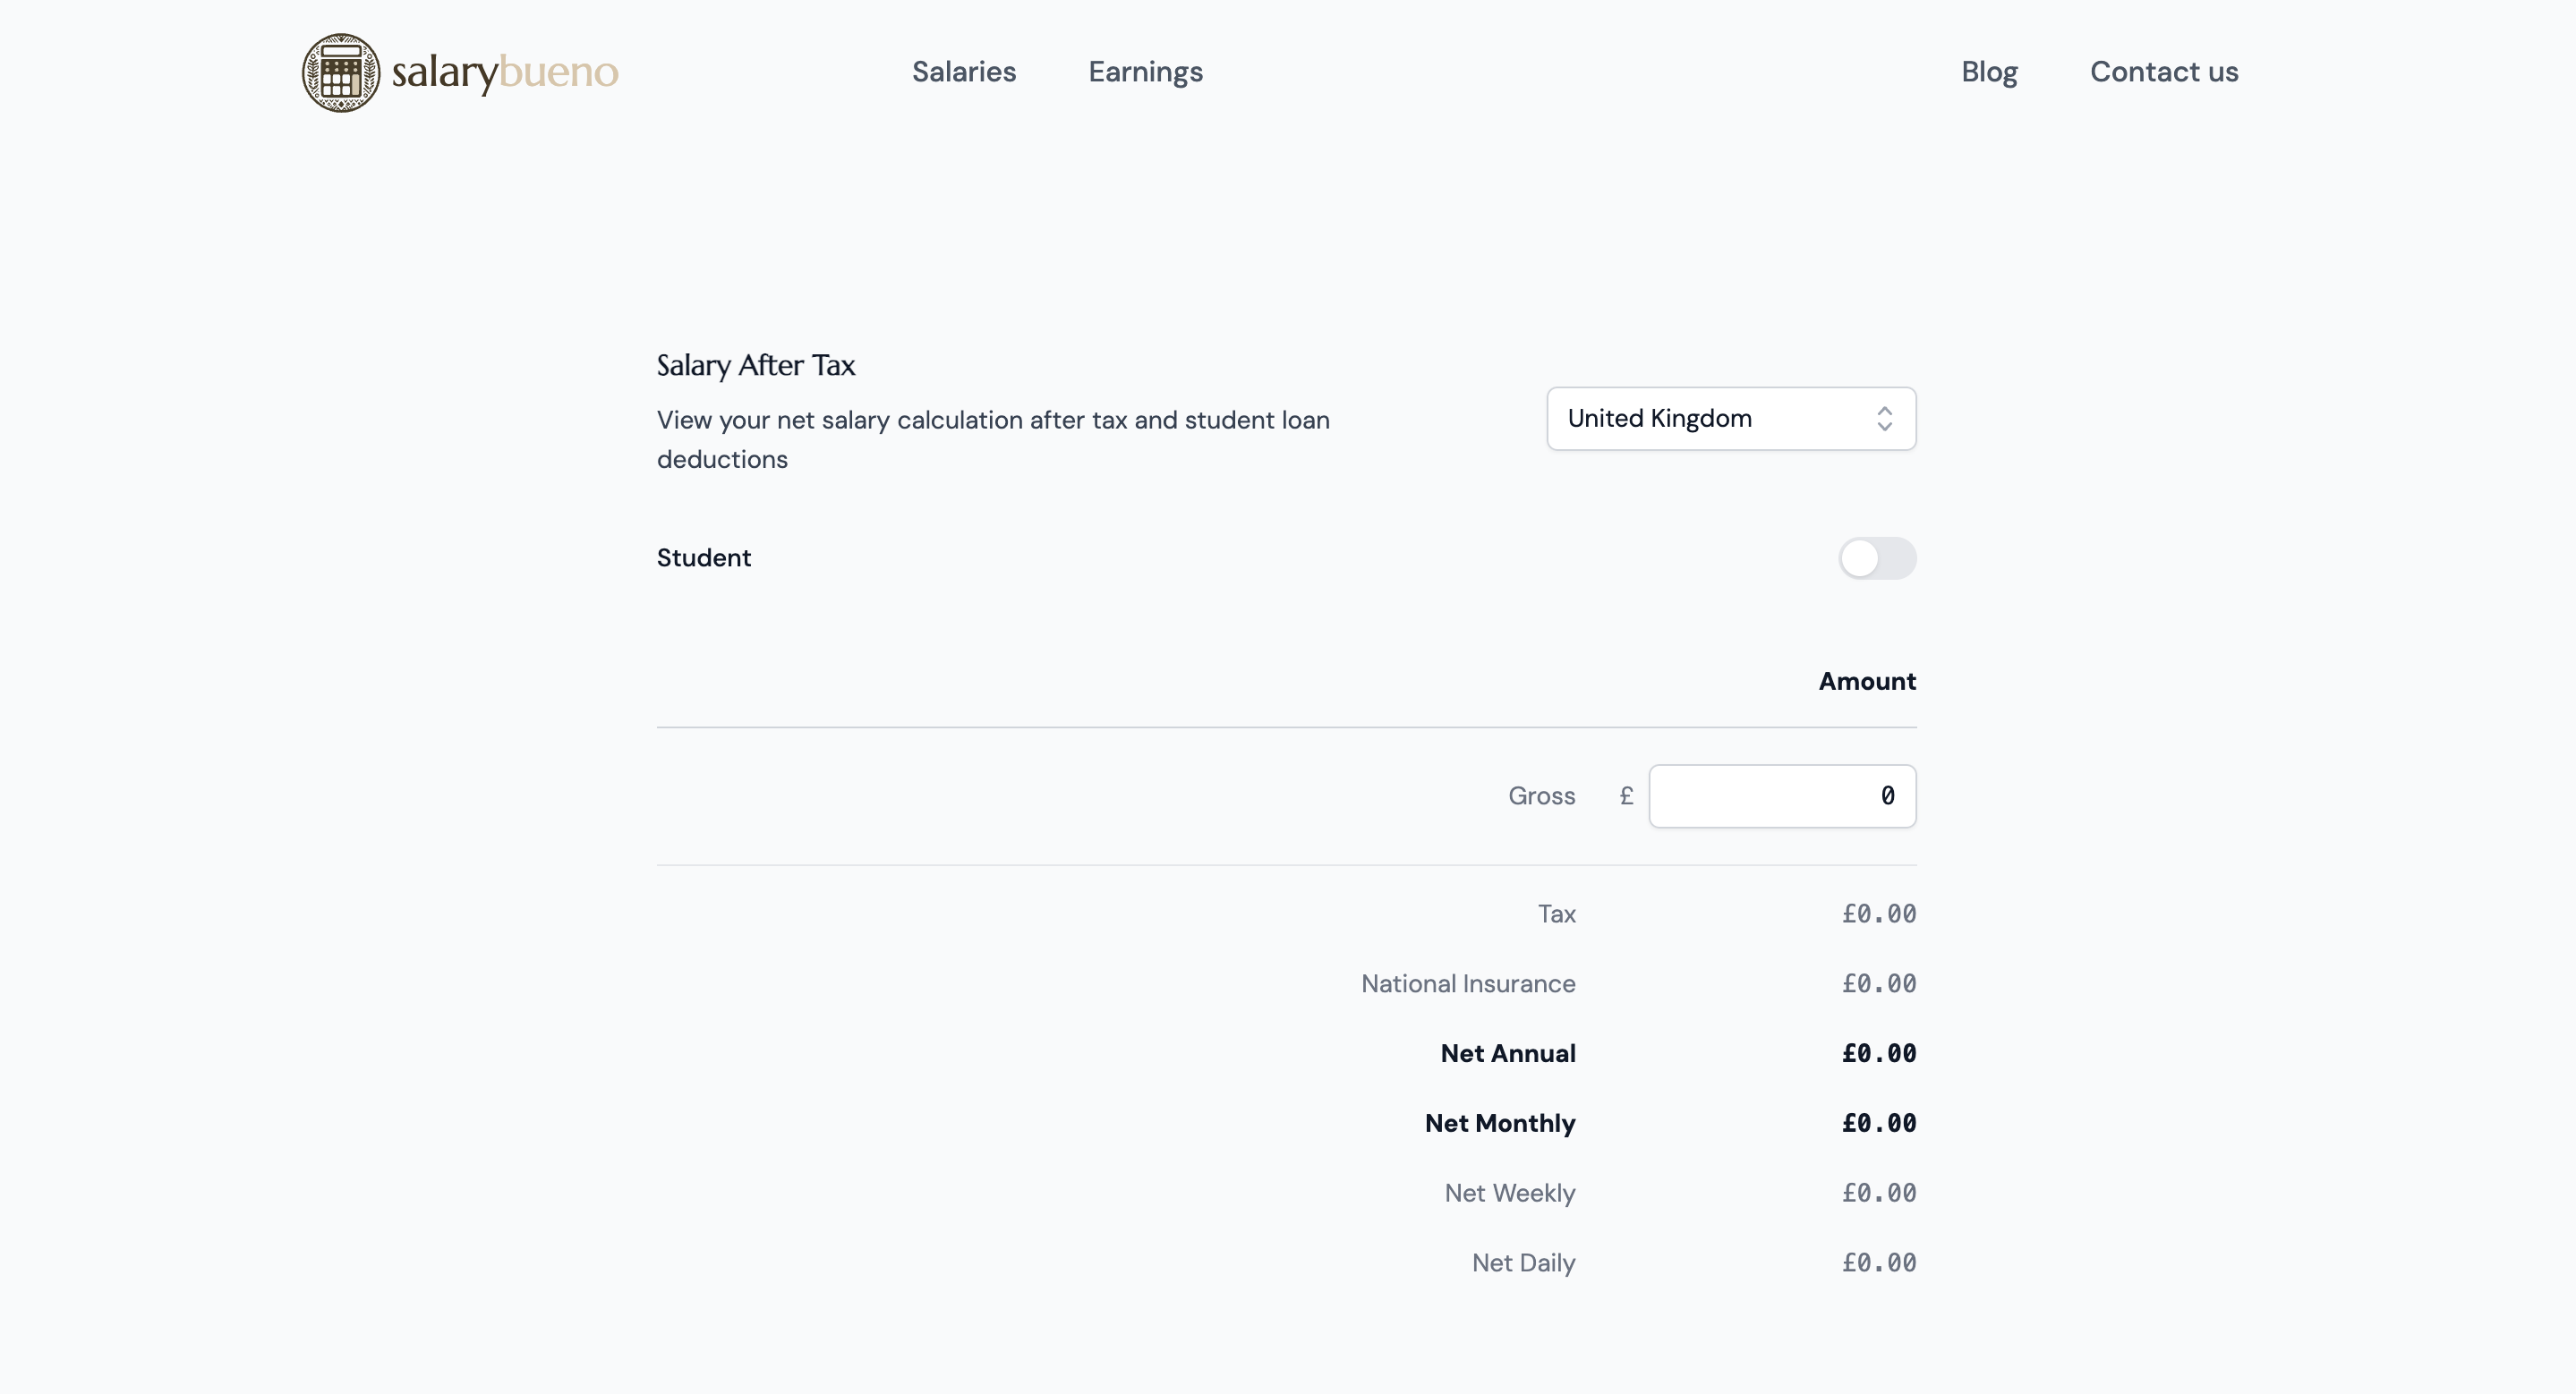2576x1394 pixels.
Task: Click the Salary After Tax heading
Action: [x=755, y=366]
